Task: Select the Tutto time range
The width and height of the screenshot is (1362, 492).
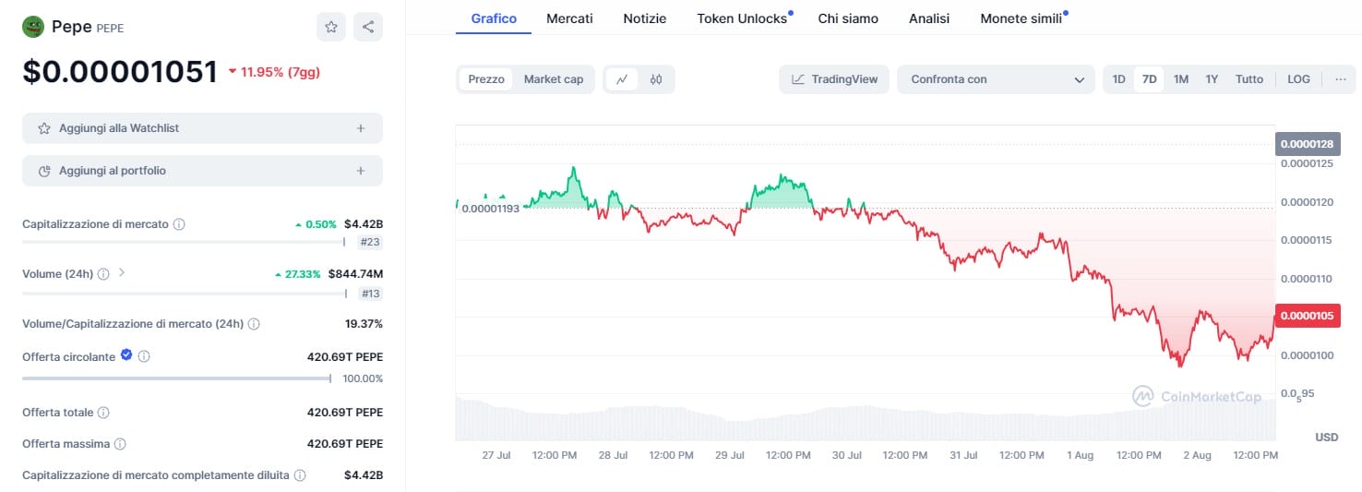Action: 1249,79
